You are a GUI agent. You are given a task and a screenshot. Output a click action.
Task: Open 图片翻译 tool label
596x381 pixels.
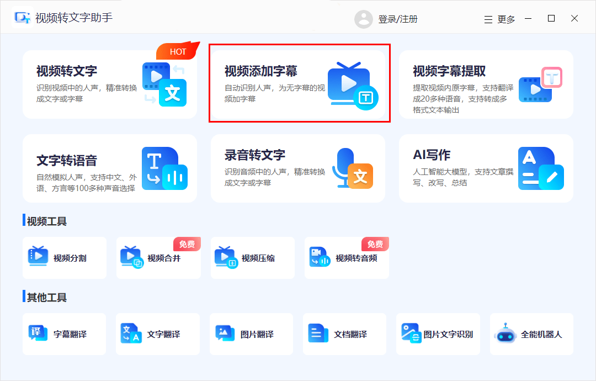257,334
